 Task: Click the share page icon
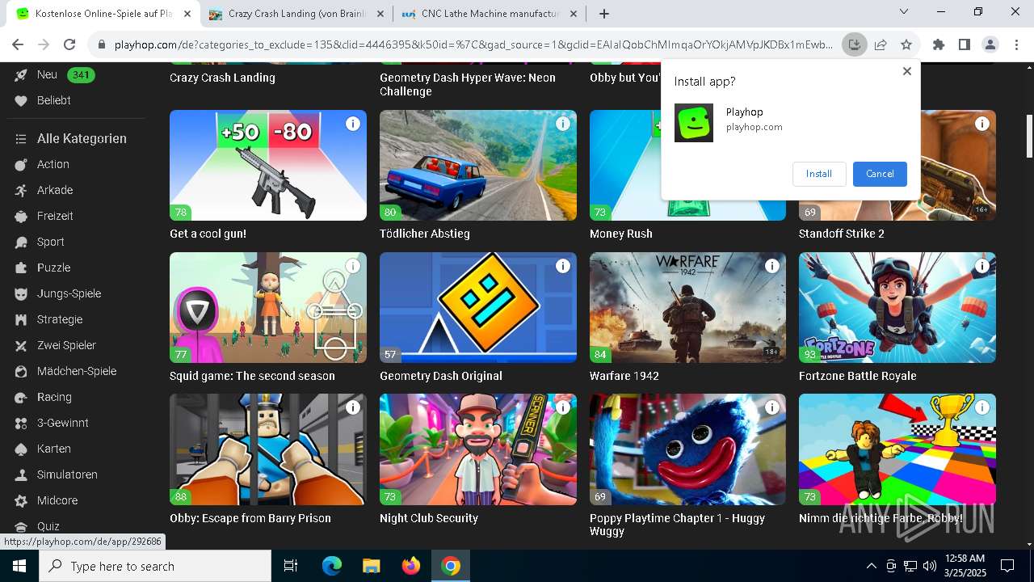(x=881, y=44)
